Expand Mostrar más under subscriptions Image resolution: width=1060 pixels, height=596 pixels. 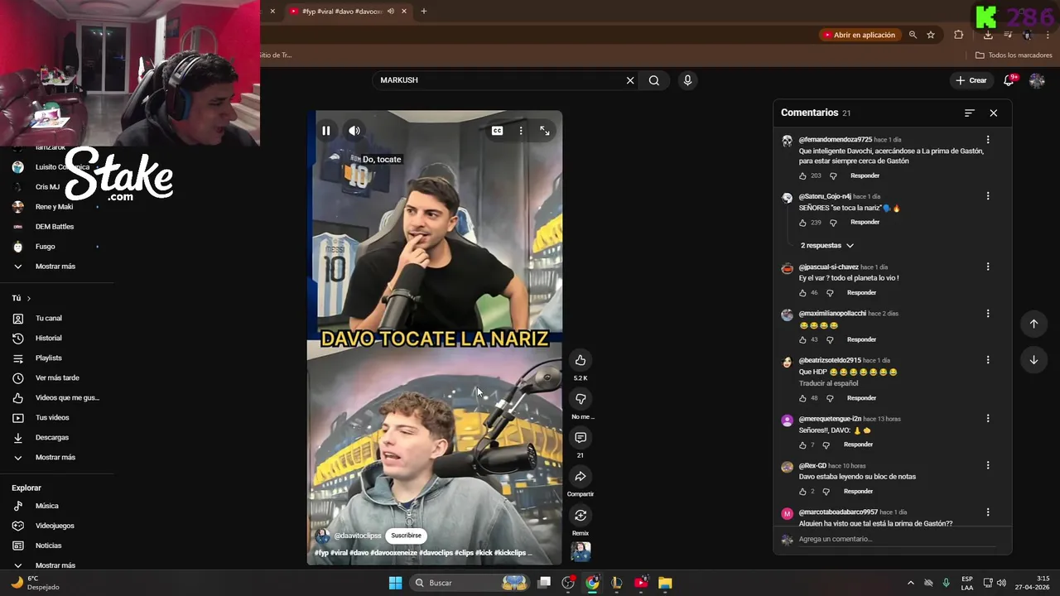(55, 267)
